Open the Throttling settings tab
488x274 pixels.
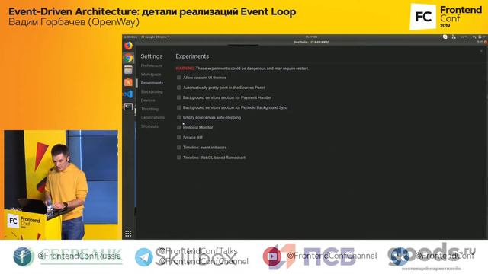click(149, 109)
